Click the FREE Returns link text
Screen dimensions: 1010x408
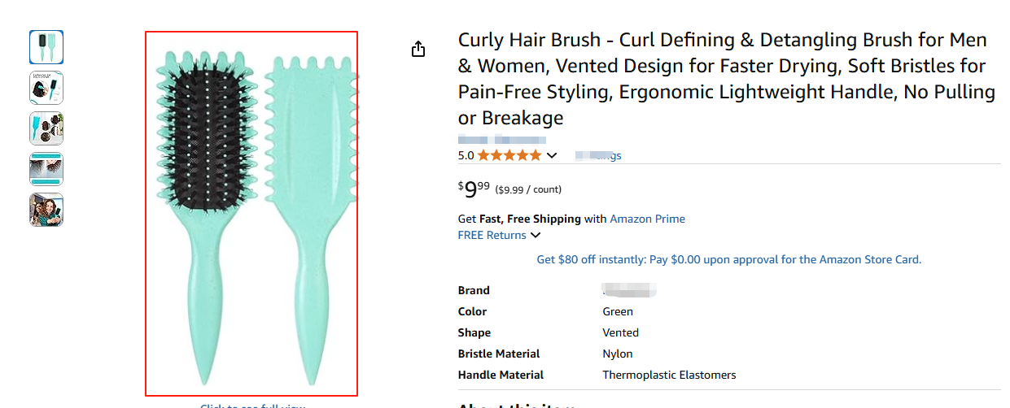[492, 235]
